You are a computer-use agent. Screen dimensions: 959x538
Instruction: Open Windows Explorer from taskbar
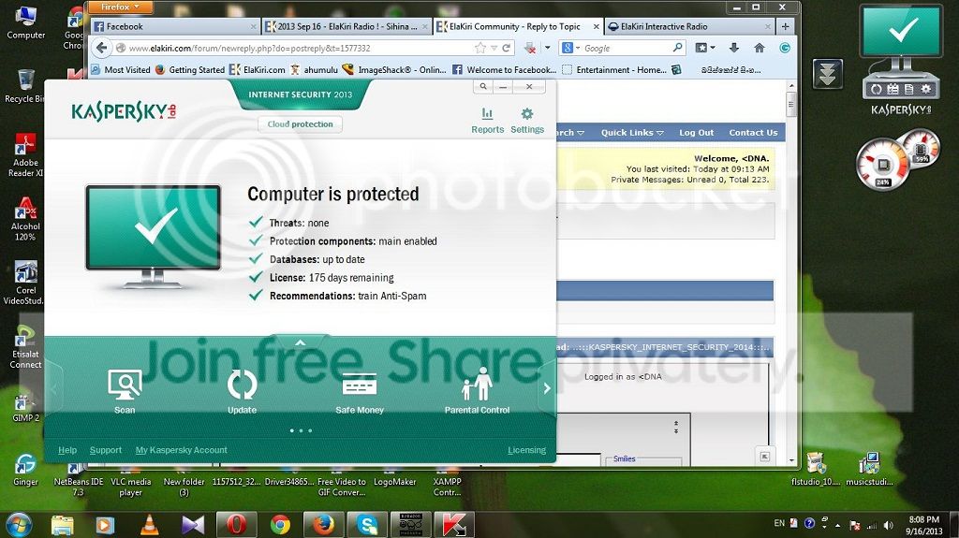click(x=63, y=525)
